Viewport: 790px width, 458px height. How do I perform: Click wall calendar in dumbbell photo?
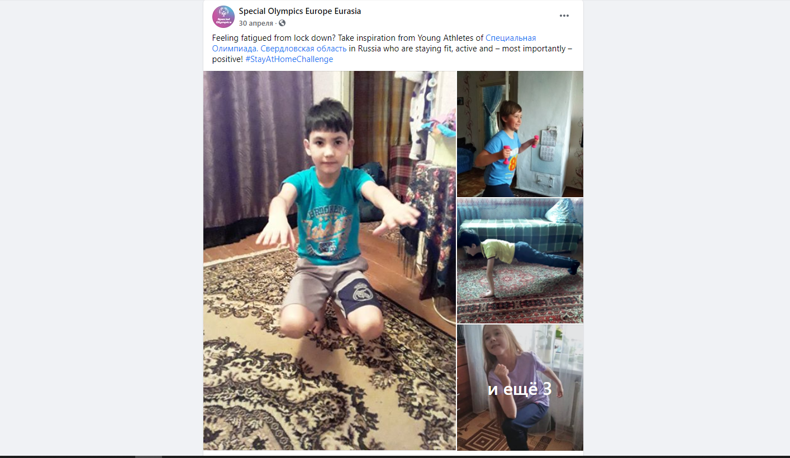click(547, 145)
